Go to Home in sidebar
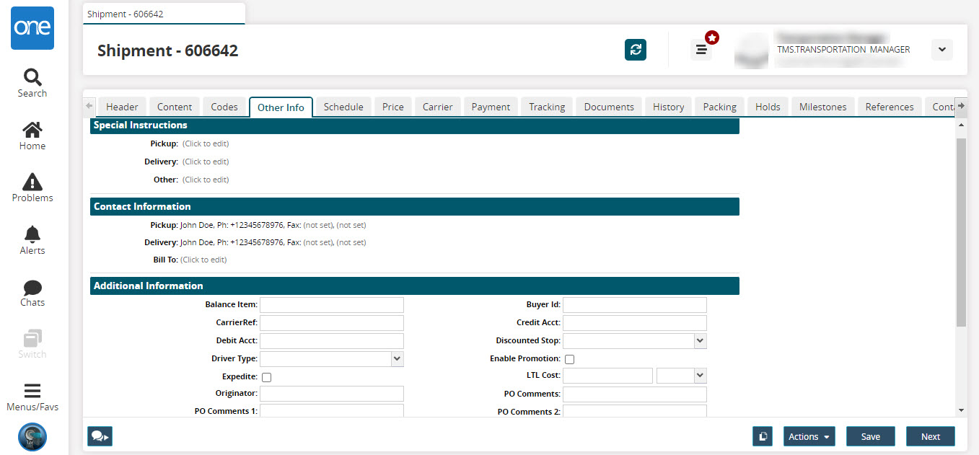Image resolution: width=979 pixels, height=455 pixels. [32, 131]
